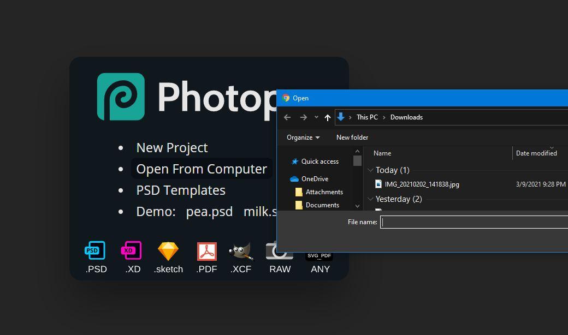Click the OneDrive cloud icon

[294, 179]
